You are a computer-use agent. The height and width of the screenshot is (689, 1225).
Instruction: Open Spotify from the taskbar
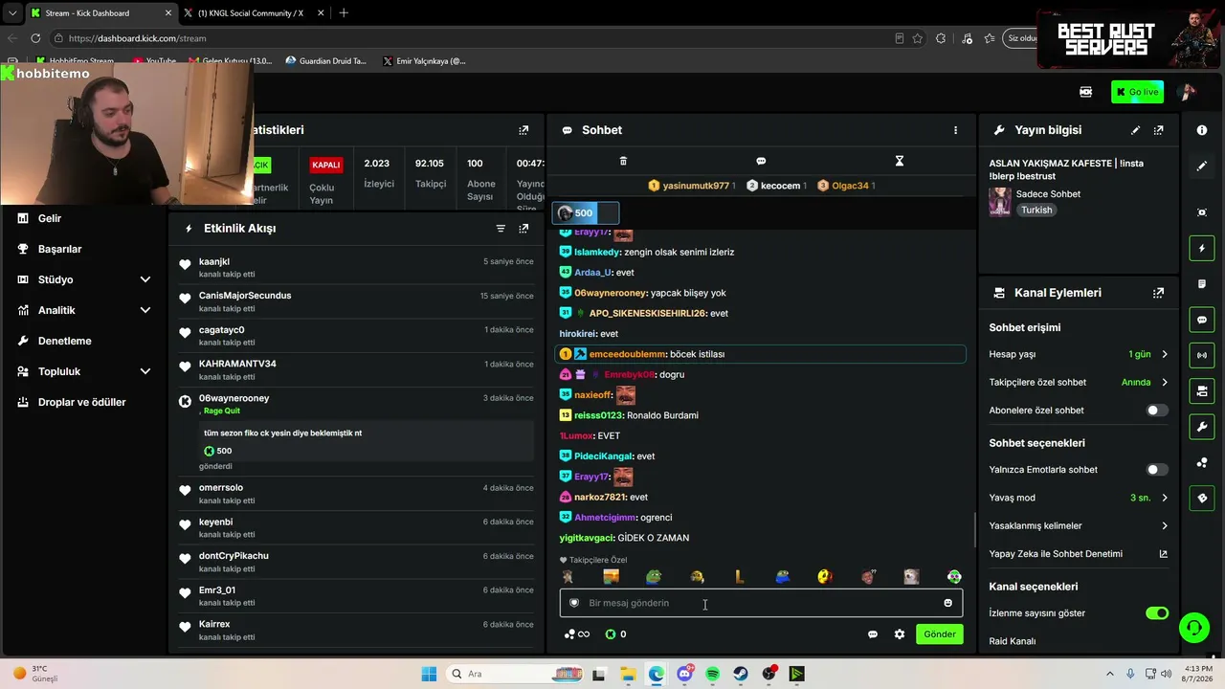tap(712, 674)
